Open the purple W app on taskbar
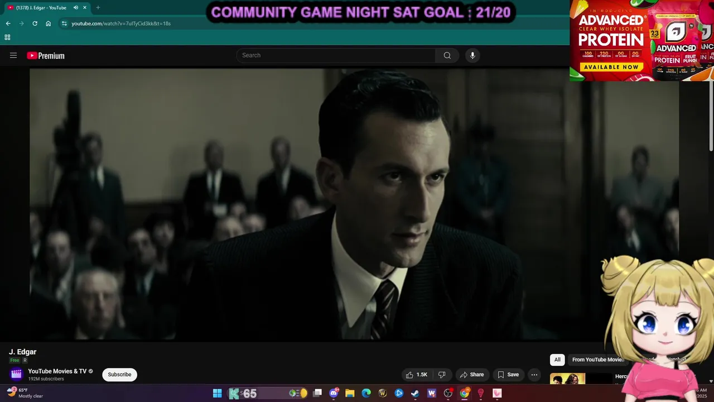The height and width of the screenshot is (402, 714). [431, 394]
